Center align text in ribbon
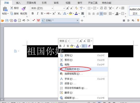The image size is (140, 103). tap(94, 14)
